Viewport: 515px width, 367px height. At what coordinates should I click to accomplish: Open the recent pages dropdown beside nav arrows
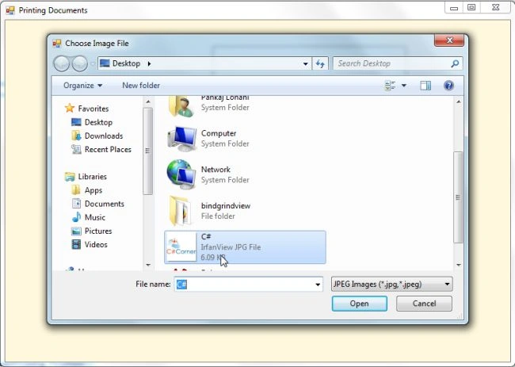pyautogui.click(x=93, y=63)
